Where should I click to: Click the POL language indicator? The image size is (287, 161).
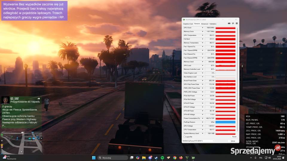tap(261, 158)
